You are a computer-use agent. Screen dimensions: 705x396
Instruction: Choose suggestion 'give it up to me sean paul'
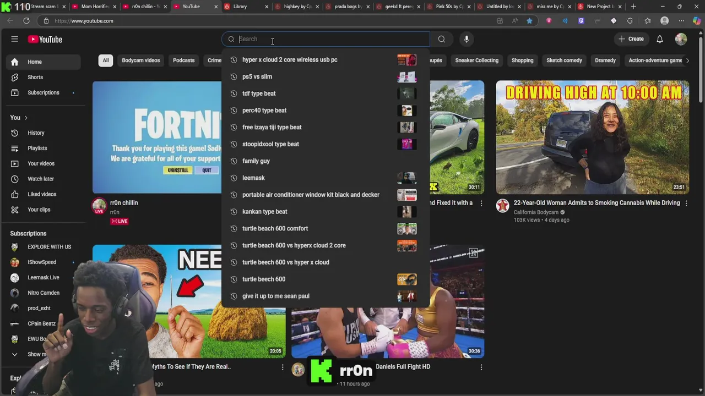click(x=326, y=296)
